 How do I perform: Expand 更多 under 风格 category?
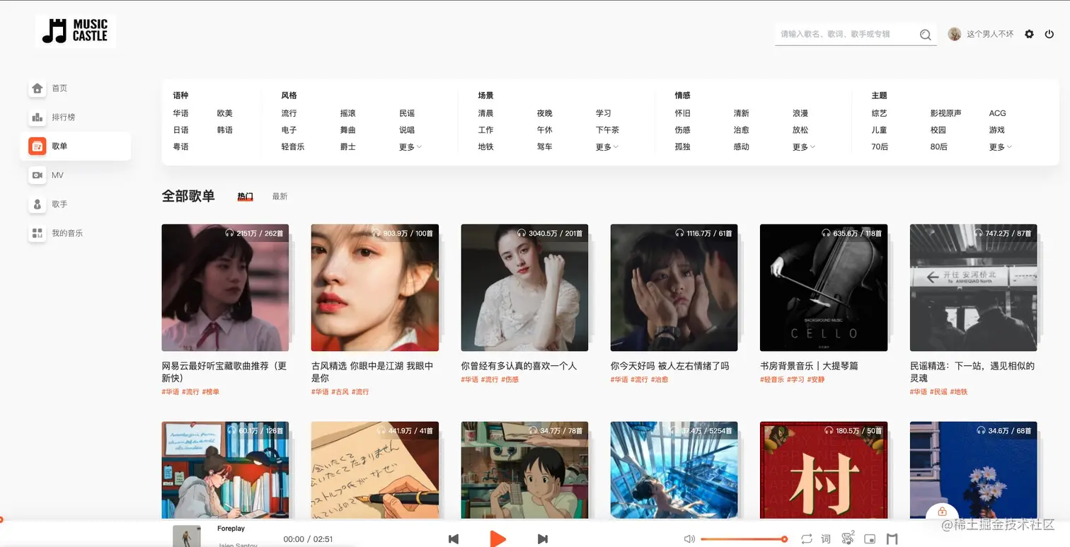click(410, 147)
